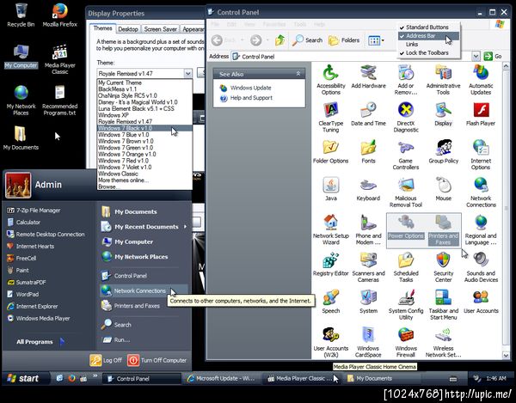The height and width of the screenshot is (403, 516).
Task: Open the System applet icon
Action: click(368, 302)
